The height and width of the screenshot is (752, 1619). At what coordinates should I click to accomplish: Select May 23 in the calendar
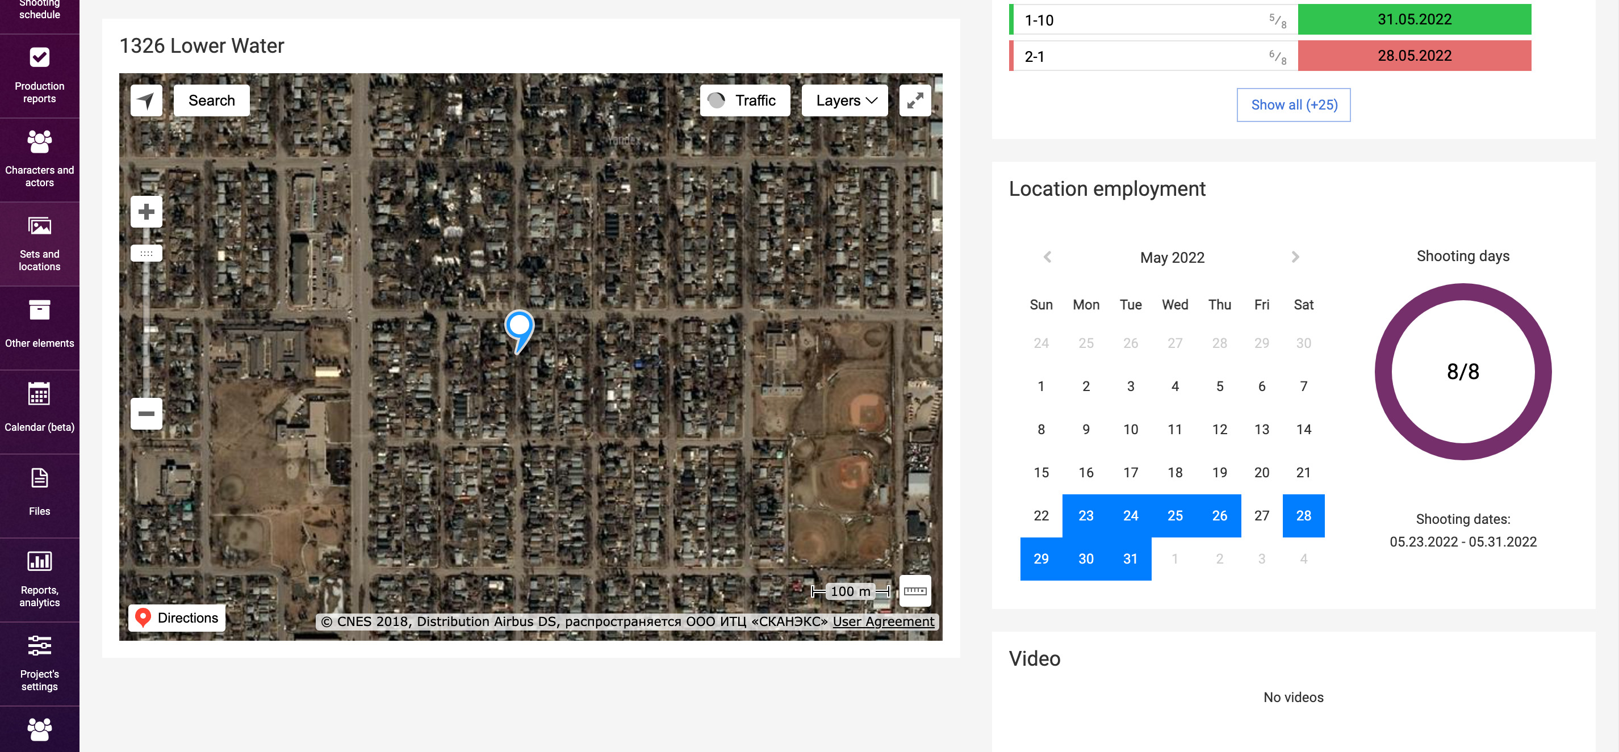[x=1085, y=516]
